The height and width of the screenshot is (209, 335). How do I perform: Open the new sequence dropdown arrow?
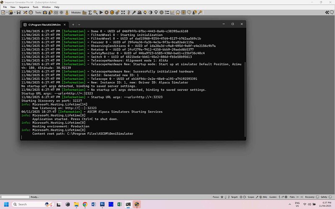click(7, 13)
